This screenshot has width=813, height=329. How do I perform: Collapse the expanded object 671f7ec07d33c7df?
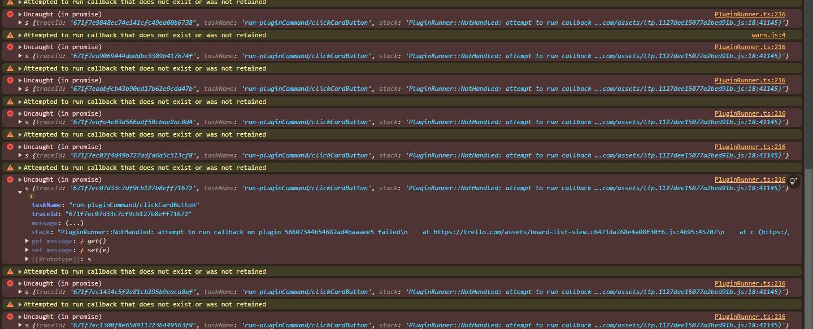click(20, 192)
